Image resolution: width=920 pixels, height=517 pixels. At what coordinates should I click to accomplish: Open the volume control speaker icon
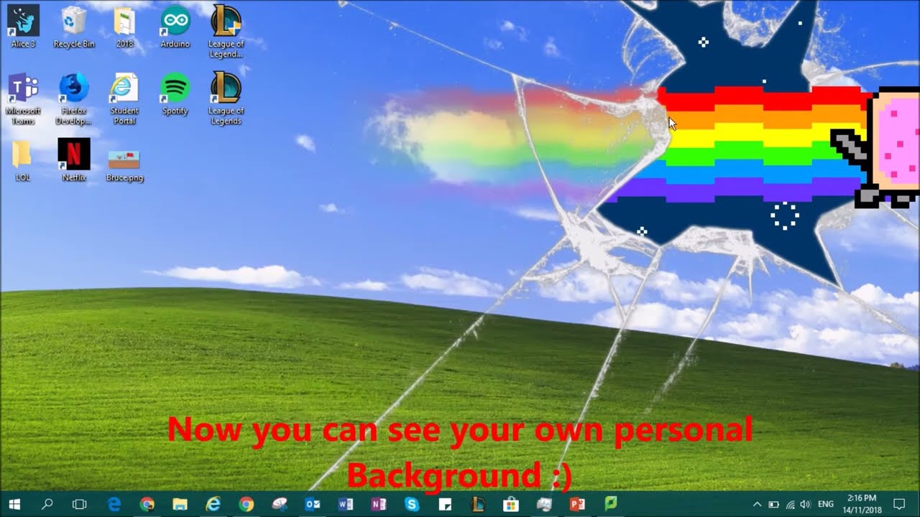click(805, 504)
